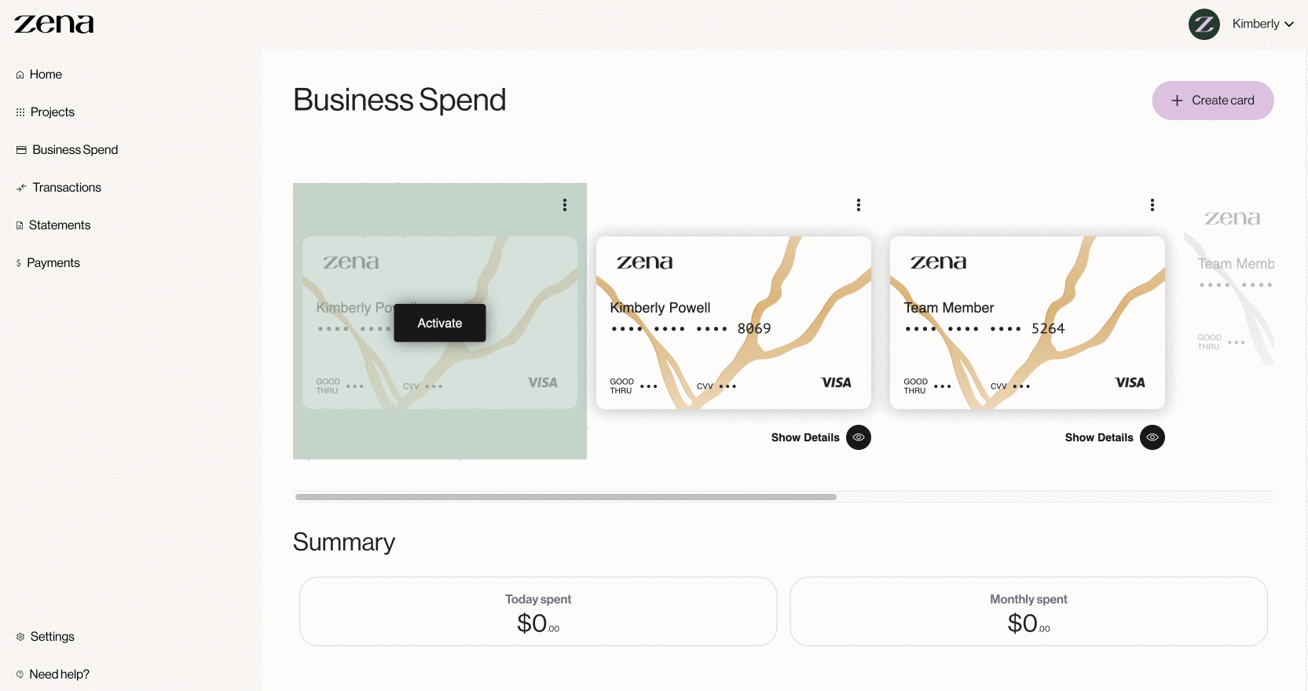Expand the Kimberly user menu chevron

point(1289,24)
